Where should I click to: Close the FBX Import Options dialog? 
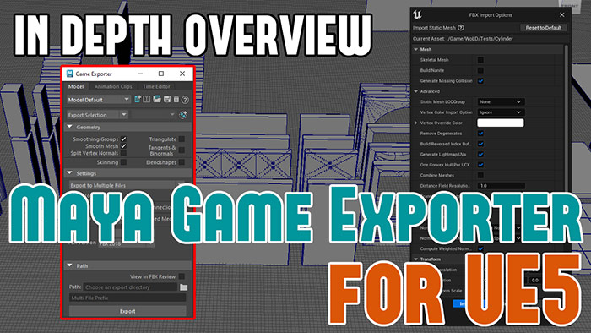[x=562, y=14]
